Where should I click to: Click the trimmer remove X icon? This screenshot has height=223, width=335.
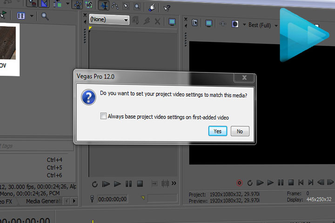click(157, 21)
